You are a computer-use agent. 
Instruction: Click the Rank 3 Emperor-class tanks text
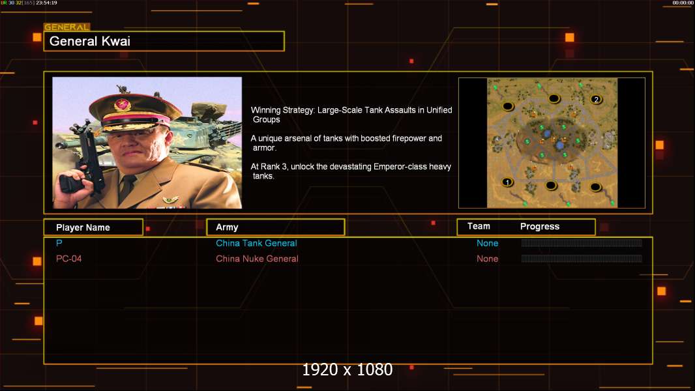351,171
